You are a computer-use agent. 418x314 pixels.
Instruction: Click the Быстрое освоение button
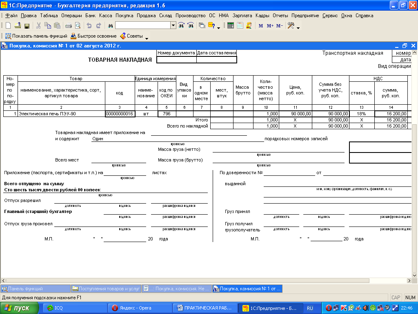pyautogui.click(x=93, y=36)
